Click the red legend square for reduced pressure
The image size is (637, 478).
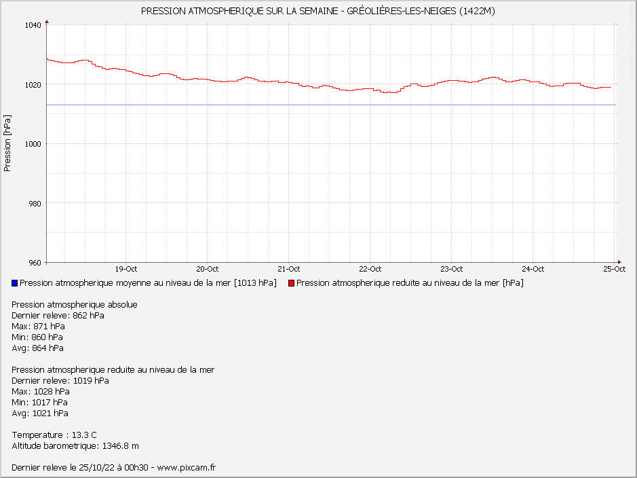pos(292,283)
